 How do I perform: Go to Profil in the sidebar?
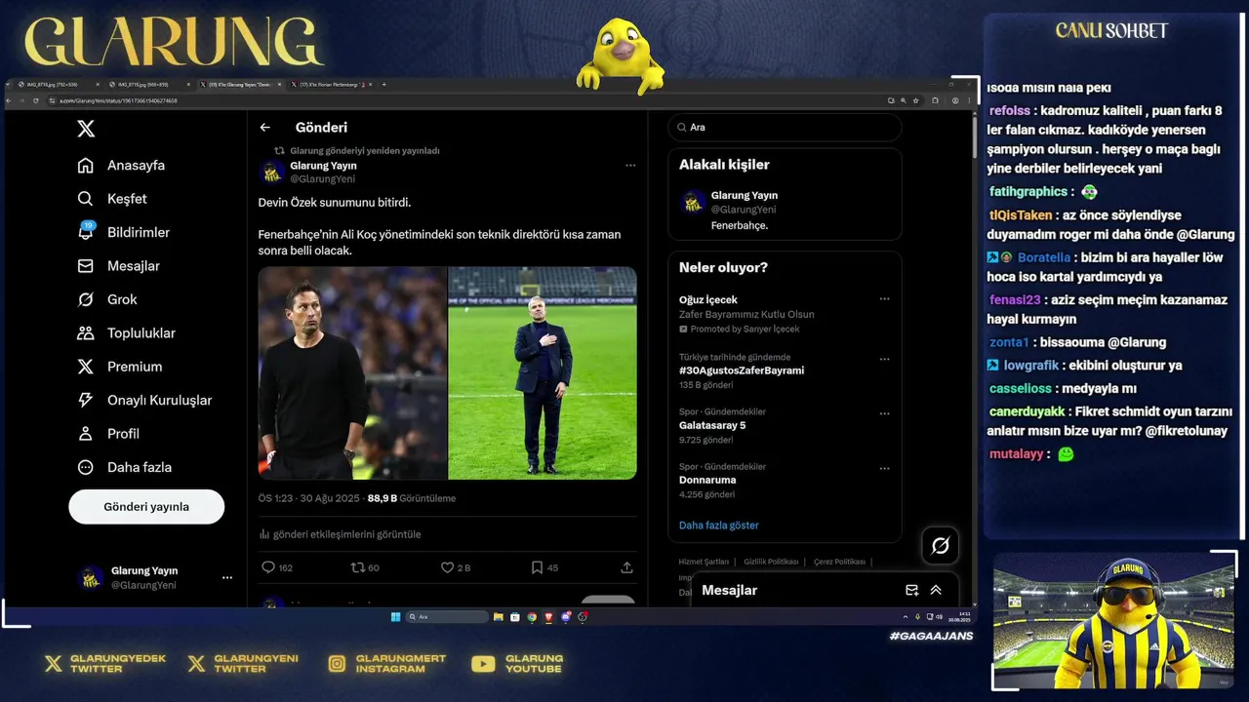tap(108, 434)
